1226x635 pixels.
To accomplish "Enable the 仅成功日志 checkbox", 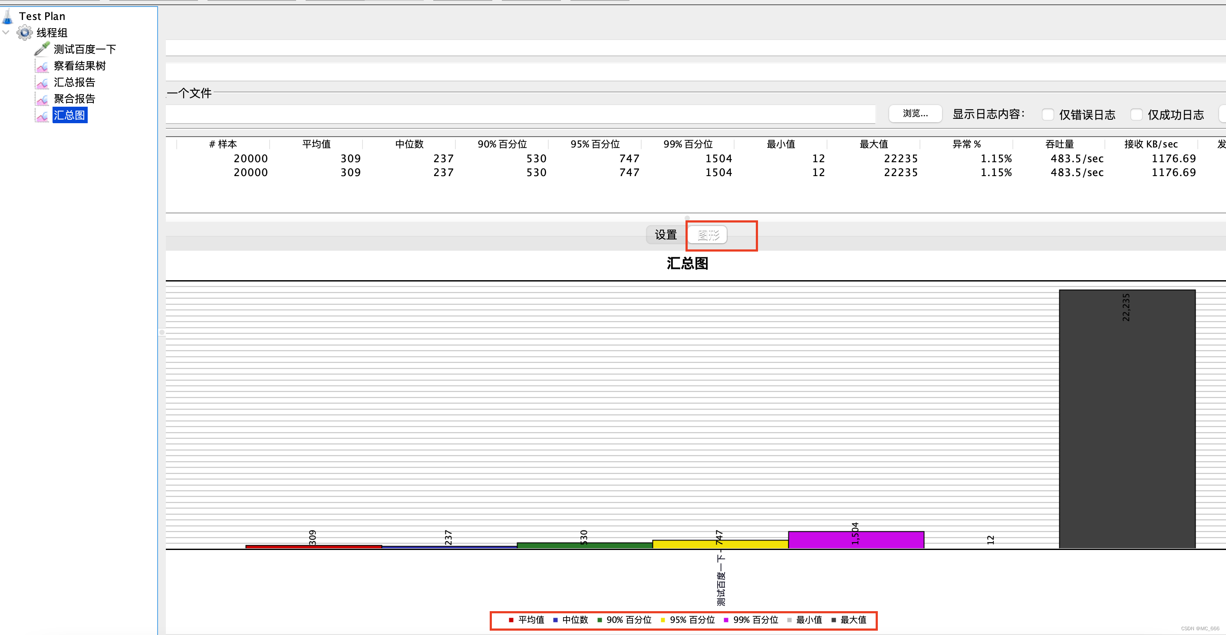I will (1136, 115).
